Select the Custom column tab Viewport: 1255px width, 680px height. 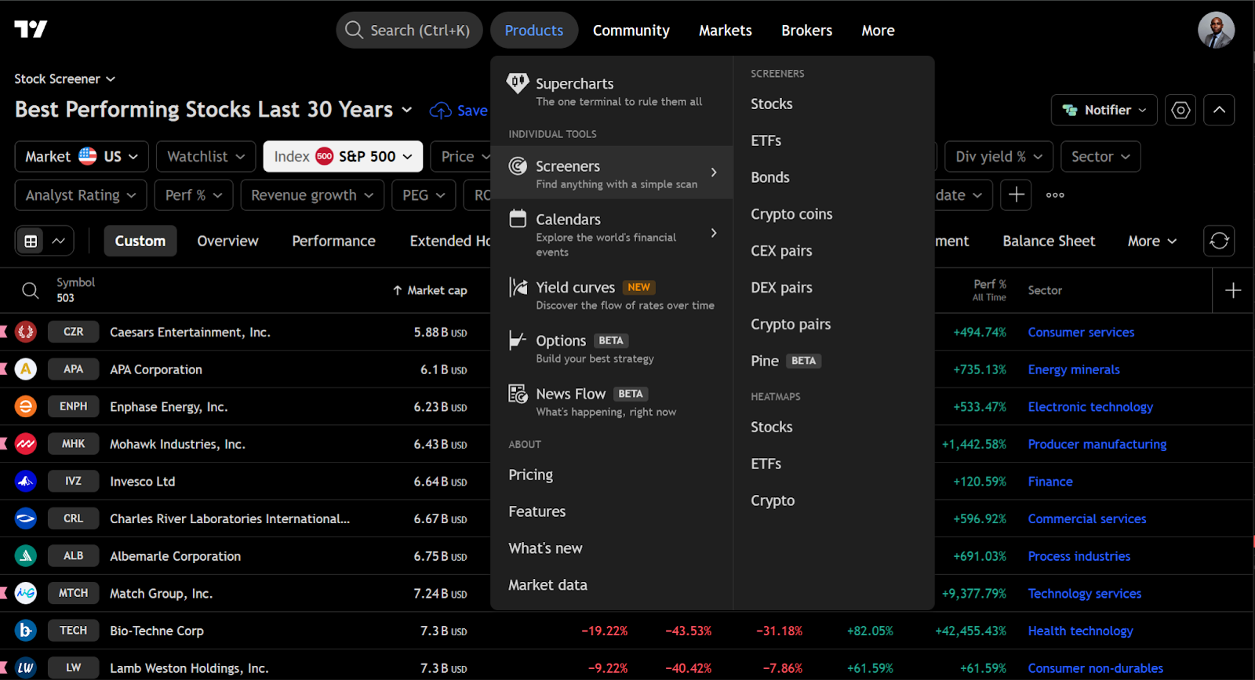click(140, 241)
